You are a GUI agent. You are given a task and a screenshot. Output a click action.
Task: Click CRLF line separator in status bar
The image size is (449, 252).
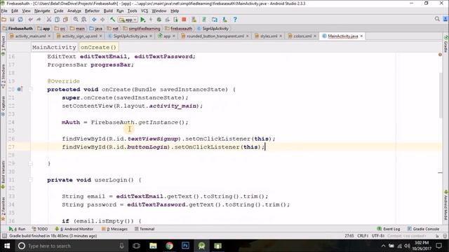coord(363,236)
